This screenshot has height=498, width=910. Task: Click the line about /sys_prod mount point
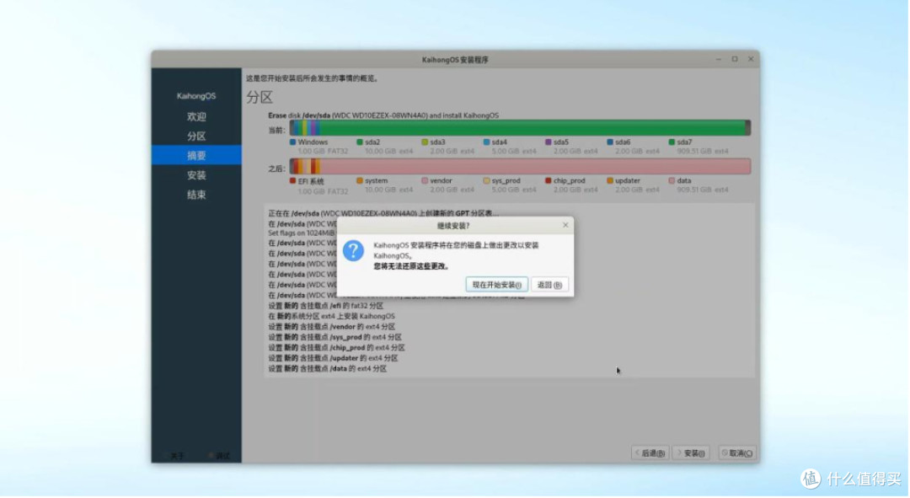coord(335,337)
